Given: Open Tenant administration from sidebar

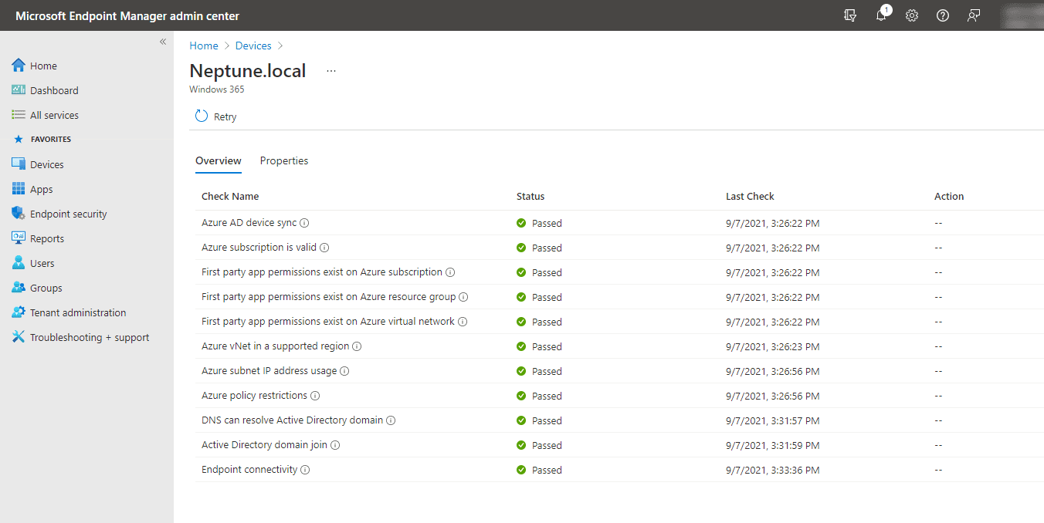Looking at the screenshot, I should pos(77,312).
